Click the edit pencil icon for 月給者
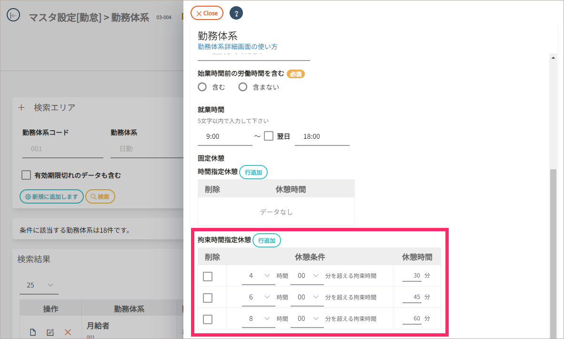 (50, 332)
